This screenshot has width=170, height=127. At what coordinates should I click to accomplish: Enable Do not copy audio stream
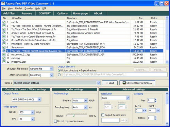click(x=55, y=121)
